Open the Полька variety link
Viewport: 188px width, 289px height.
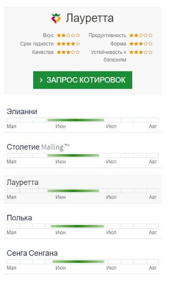pyautogui.click(x=19, y=218)
